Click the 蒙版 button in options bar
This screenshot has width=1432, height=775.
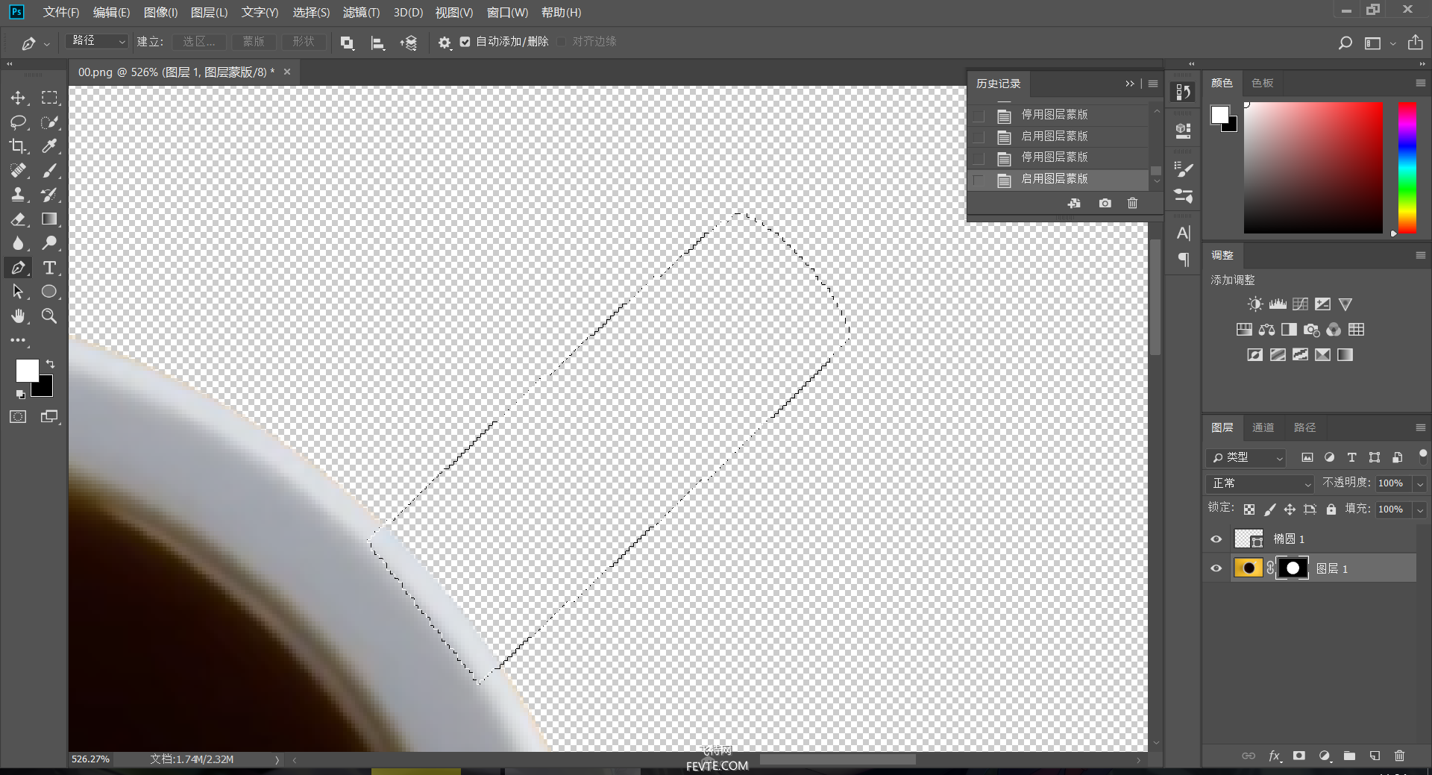(254, 42)
